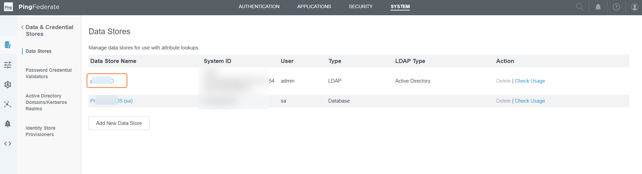Select the gear shield sidebar icon
Image resolution: width=642 pixels, height=174 pixels.
pos(7,85)
